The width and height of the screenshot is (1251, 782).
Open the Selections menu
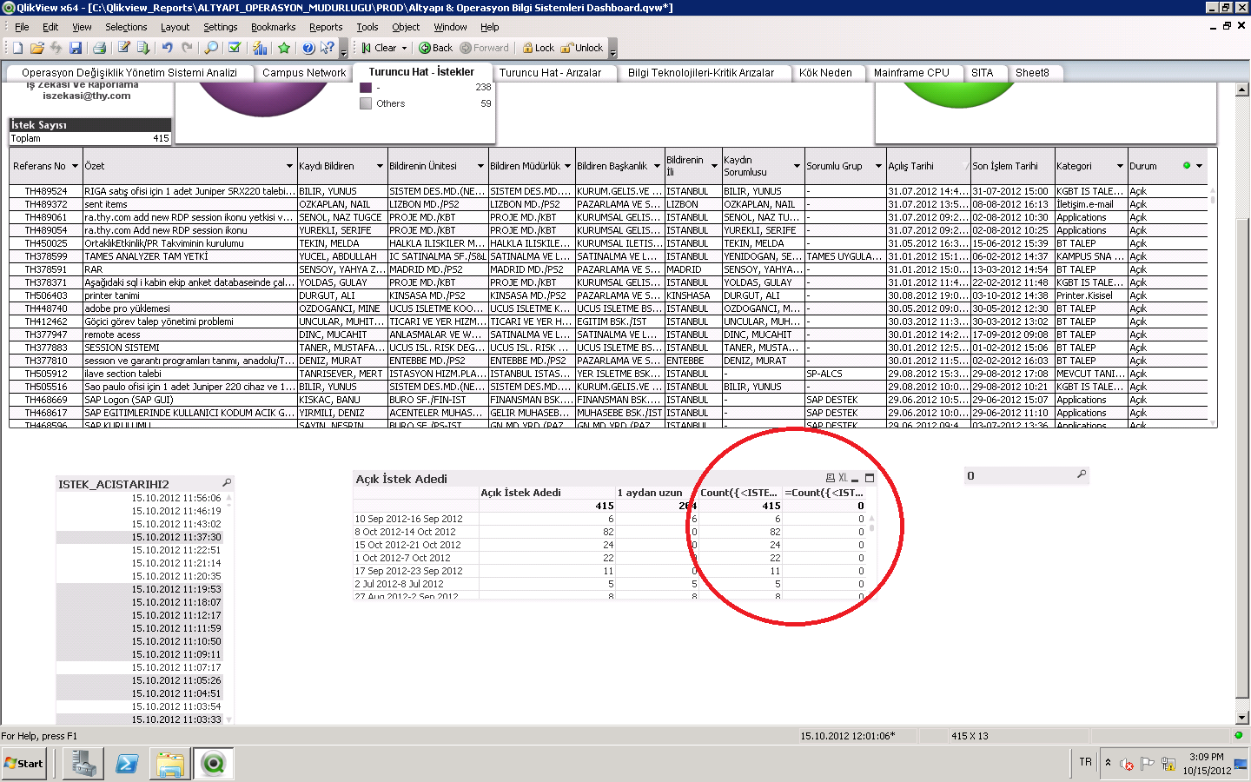[126, 27]
